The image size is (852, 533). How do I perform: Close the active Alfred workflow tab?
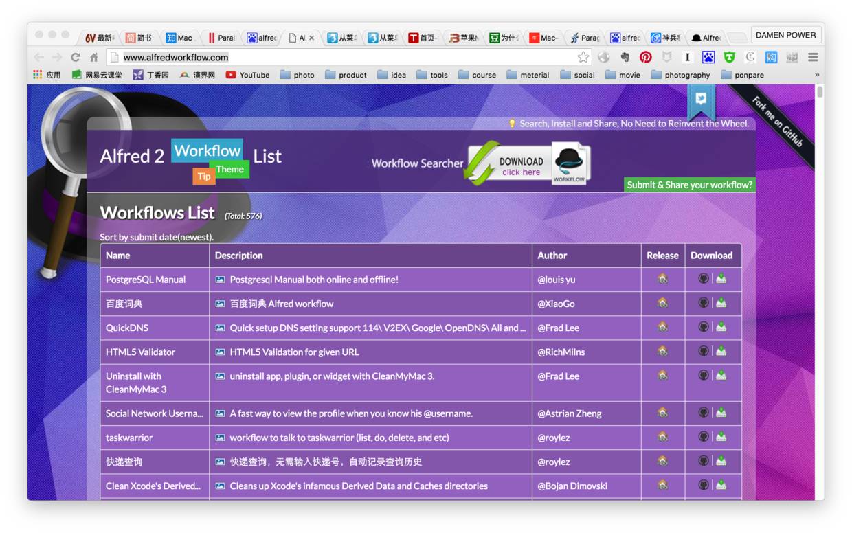pos(312,38)
